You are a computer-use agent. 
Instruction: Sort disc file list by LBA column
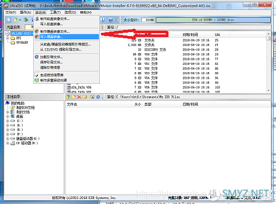[x=222, y=34]
